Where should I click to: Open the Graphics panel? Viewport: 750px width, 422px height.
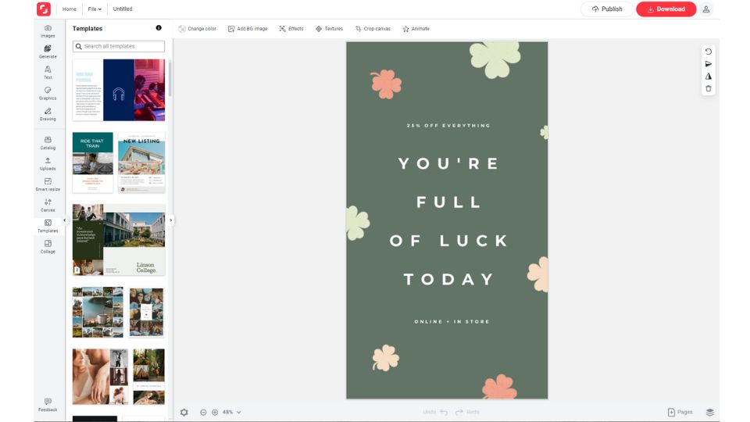pos(48,93)
